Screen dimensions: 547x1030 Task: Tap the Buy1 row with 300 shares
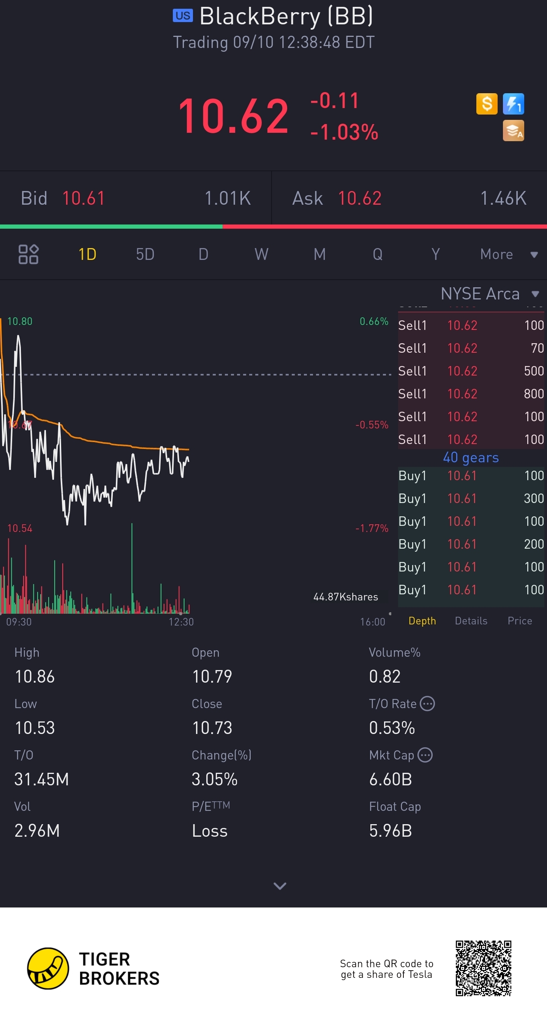pyautogui.click(x=471, y=498)
